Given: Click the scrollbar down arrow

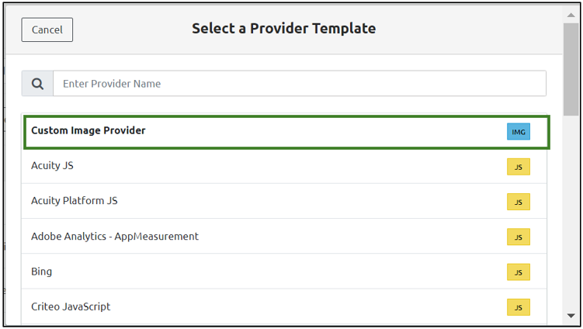Looking at the screenshot, I should (x=571, y=317).
